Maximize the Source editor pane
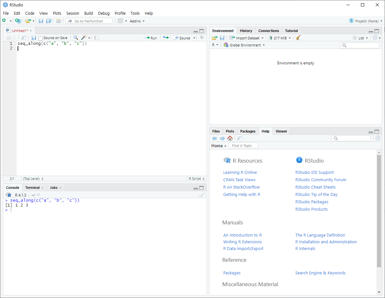 [201, 31]
